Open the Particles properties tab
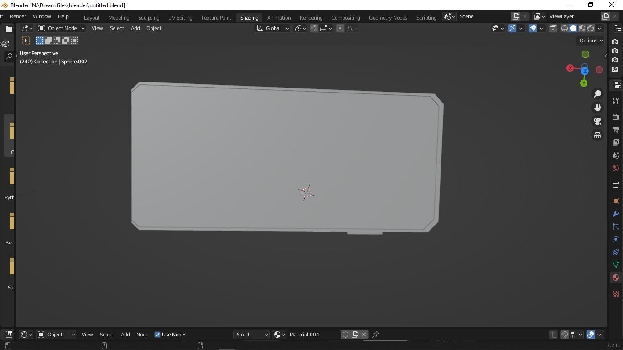The width and height of the screenshot is (623, 350). point(616,226)
